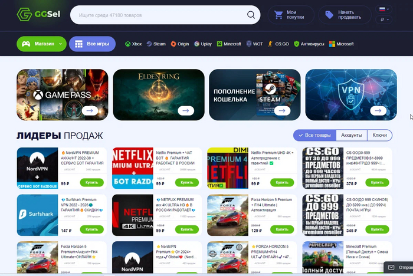Select Все товары filter tab

(x=314, y=135)
